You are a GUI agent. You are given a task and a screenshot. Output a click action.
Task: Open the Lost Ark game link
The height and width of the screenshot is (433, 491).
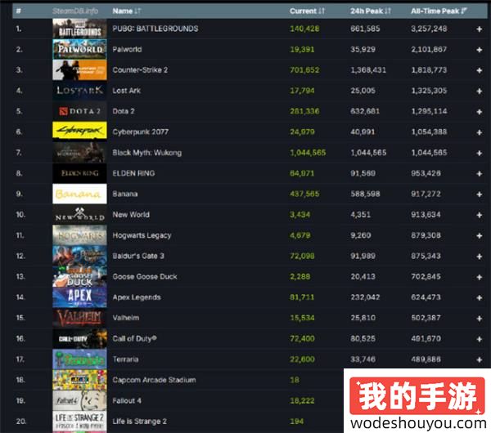[x=127, y=91]
